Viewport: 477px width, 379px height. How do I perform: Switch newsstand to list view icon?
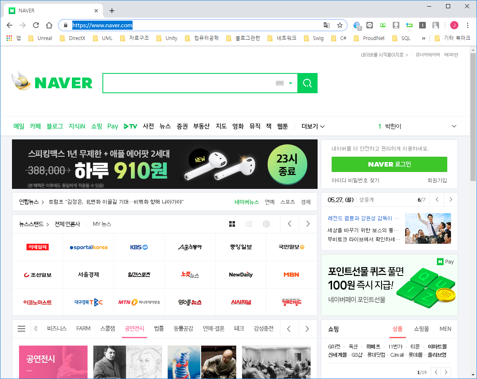pyautogui.click(x=249, y=224)
